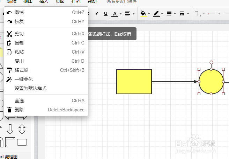The image size is (229, 159).
Task: Click the line start arrow style icon
Action: click(x=213, y=14)
